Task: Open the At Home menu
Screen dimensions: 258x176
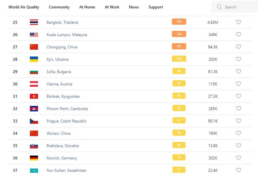Action: (87, 7)
